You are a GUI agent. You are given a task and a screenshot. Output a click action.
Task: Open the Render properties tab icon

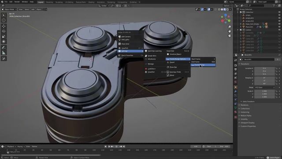[236, 65]
